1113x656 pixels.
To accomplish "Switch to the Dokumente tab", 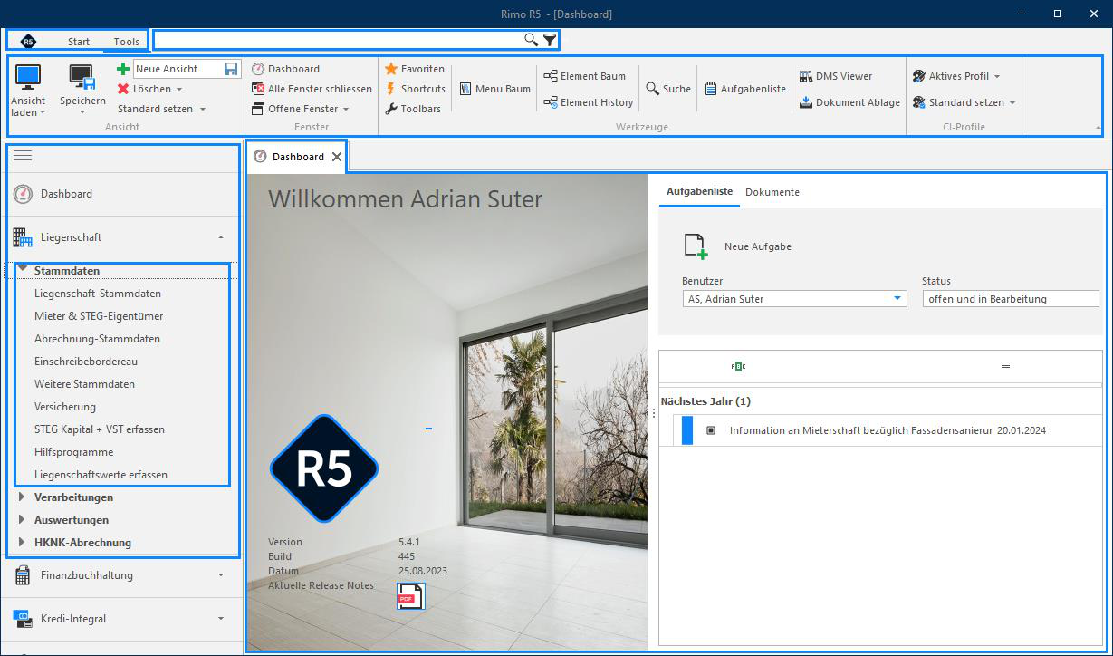I will (772, 192).
